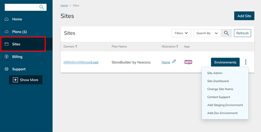Viewport: 261px width, 132px height.
Task: Click the pencil icon to edit nickname
Action: pos(174,61)
